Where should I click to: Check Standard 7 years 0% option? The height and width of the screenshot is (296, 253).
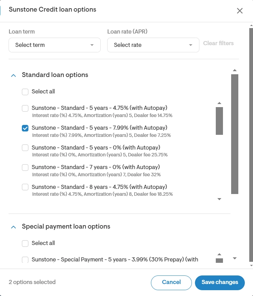tap(25, 167)
